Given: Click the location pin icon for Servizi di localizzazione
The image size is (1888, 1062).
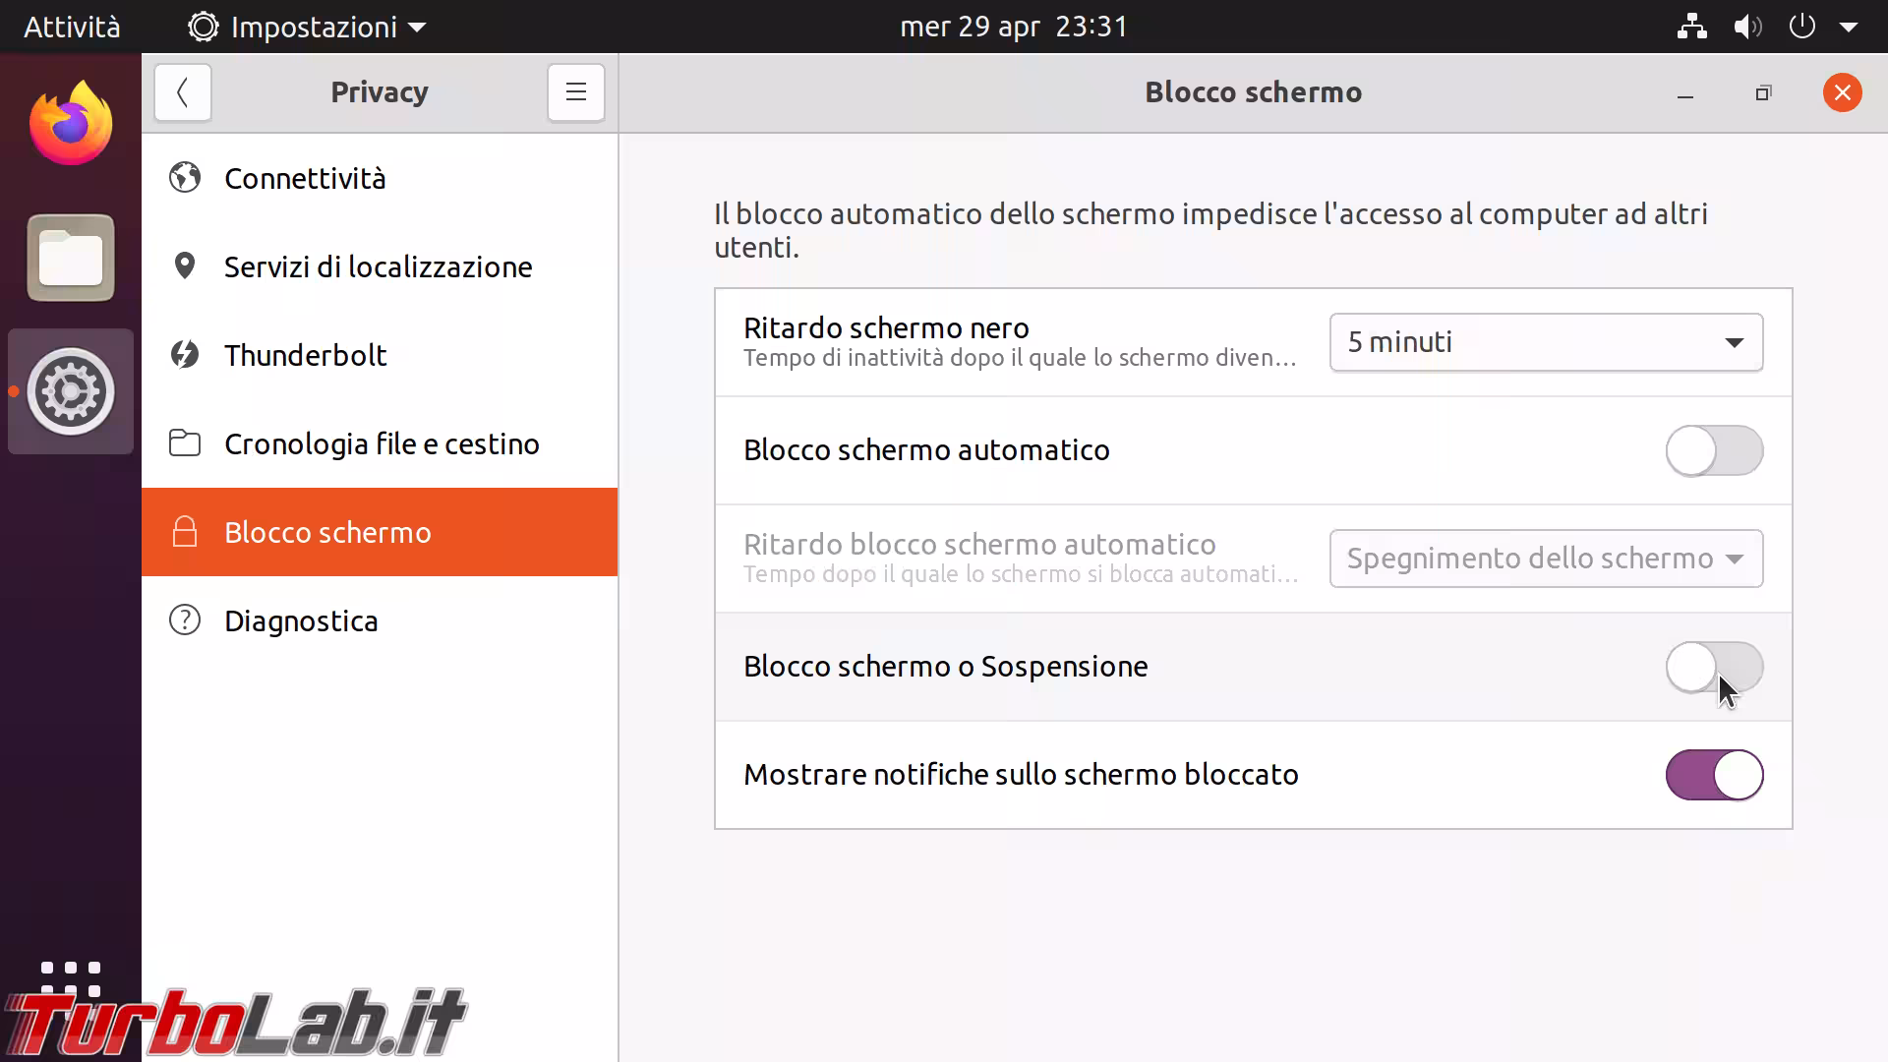Looking at the screenshot, I should 185,266.
